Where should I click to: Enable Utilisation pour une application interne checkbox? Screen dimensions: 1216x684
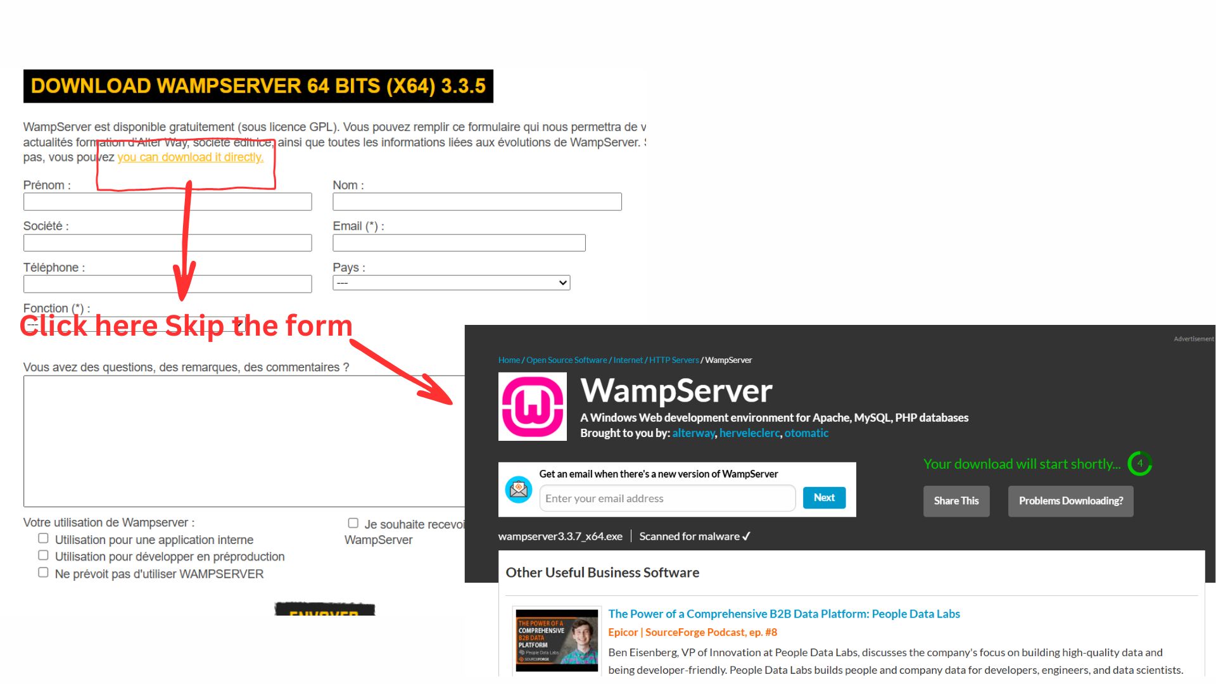click(x=44, y=538)
